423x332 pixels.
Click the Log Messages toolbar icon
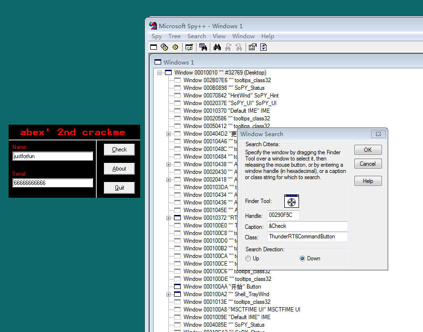189,47
